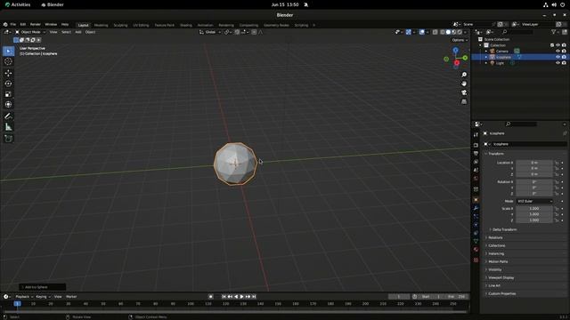
Task: Open the File menu
Action: (x=12, y=25)
